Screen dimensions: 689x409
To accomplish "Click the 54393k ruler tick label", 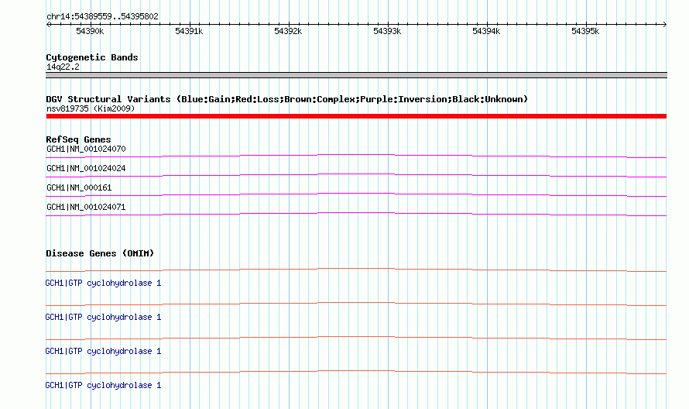I will coord(387,31).
